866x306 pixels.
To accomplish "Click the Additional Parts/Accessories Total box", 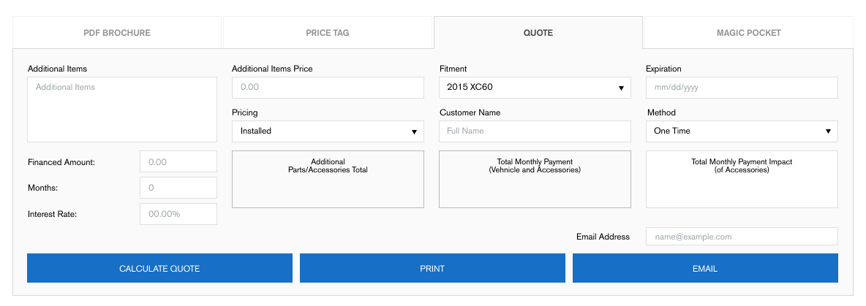I will coord(327,180).
